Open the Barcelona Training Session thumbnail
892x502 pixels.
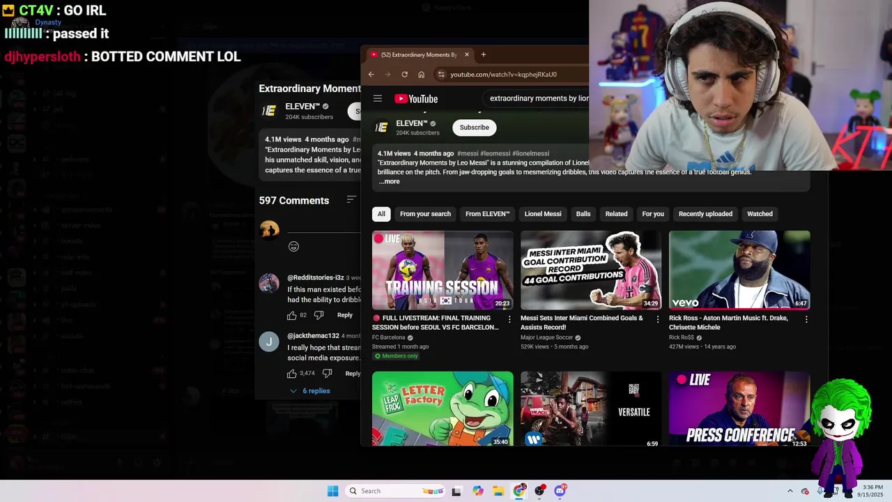(x=443, y=270)
